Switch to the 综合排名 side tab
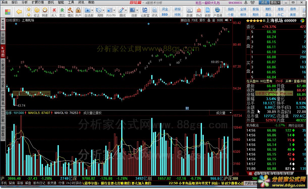This screenshot has height=189, width=308. (3, 98)
